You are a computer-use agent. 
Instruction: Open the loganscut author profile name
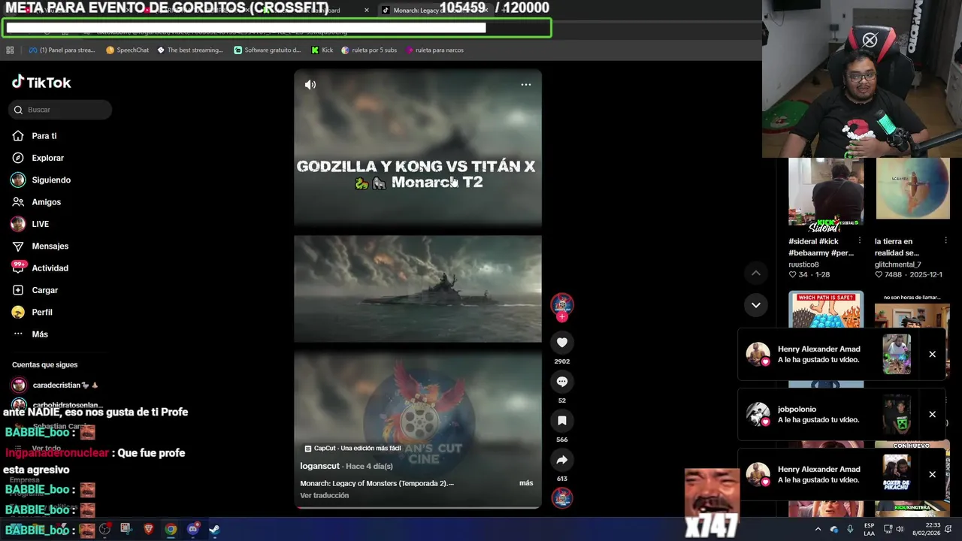tap(321, 466)
